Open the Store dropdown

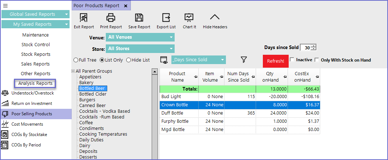(140, 49)
